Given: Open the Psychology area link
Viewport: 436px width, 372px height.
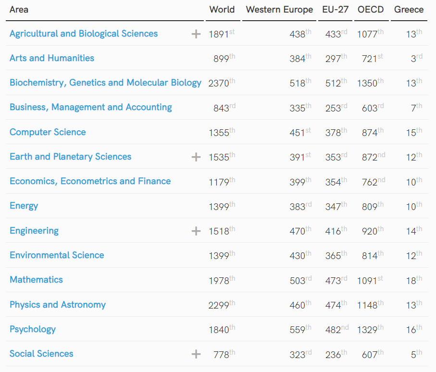Looking at the screenshot, I should [x=33, y=329].
